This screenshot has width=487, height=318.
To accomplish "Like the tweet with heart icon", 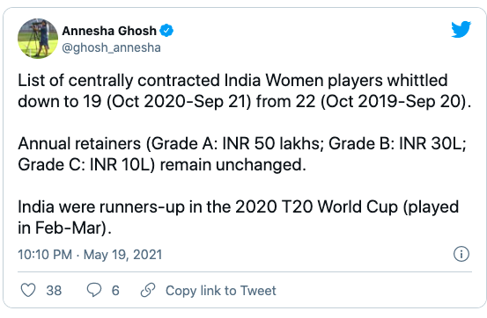I will 28,290.
